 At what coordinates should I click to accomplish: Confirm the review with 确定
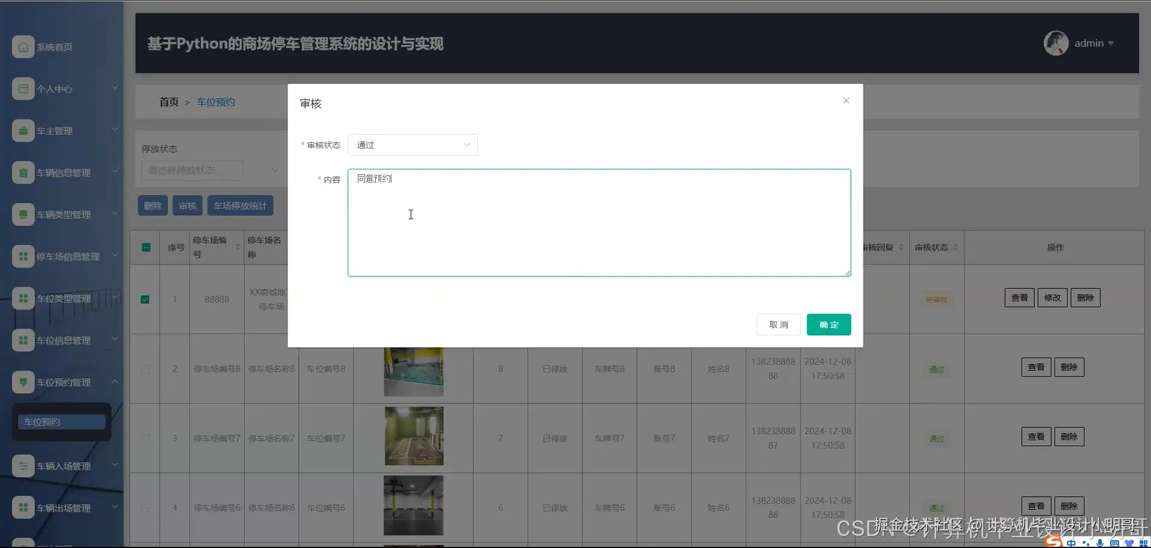[829, 324]
